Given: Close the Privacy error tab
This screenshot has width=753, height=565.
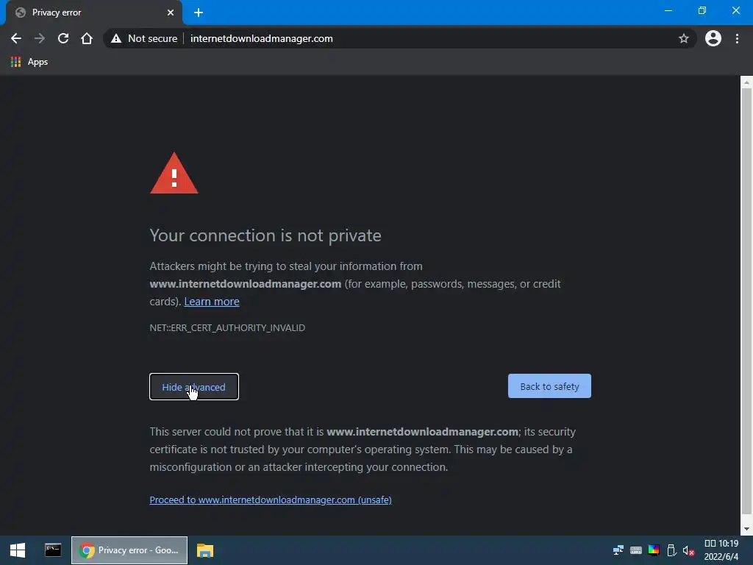Looking at the screenshot, I should 171,13.
